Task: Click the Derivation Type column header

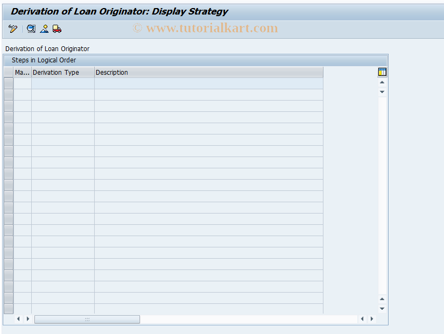Action: (x=63, y=73)
